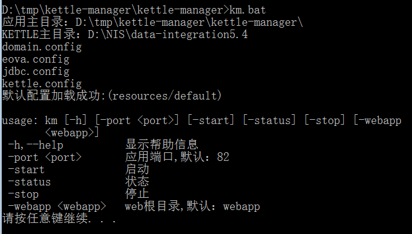The width and height of the screenshot is (412, 234).
Task: Click the [-start] usage option
Action: coord(211,120)
